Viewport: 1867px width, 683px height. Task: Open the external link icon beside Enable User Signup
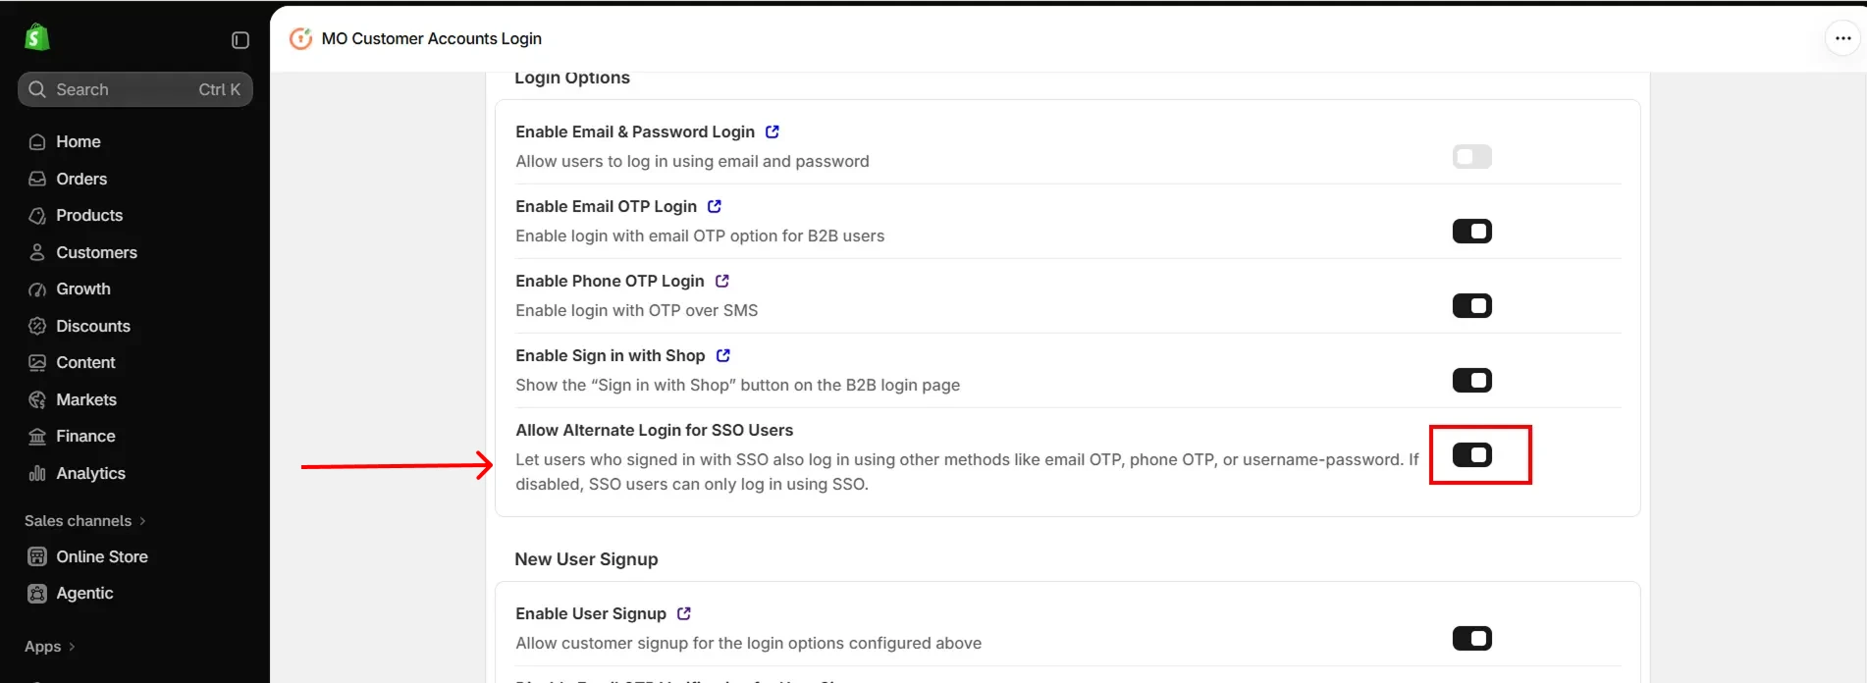click(x=684, y=613)
